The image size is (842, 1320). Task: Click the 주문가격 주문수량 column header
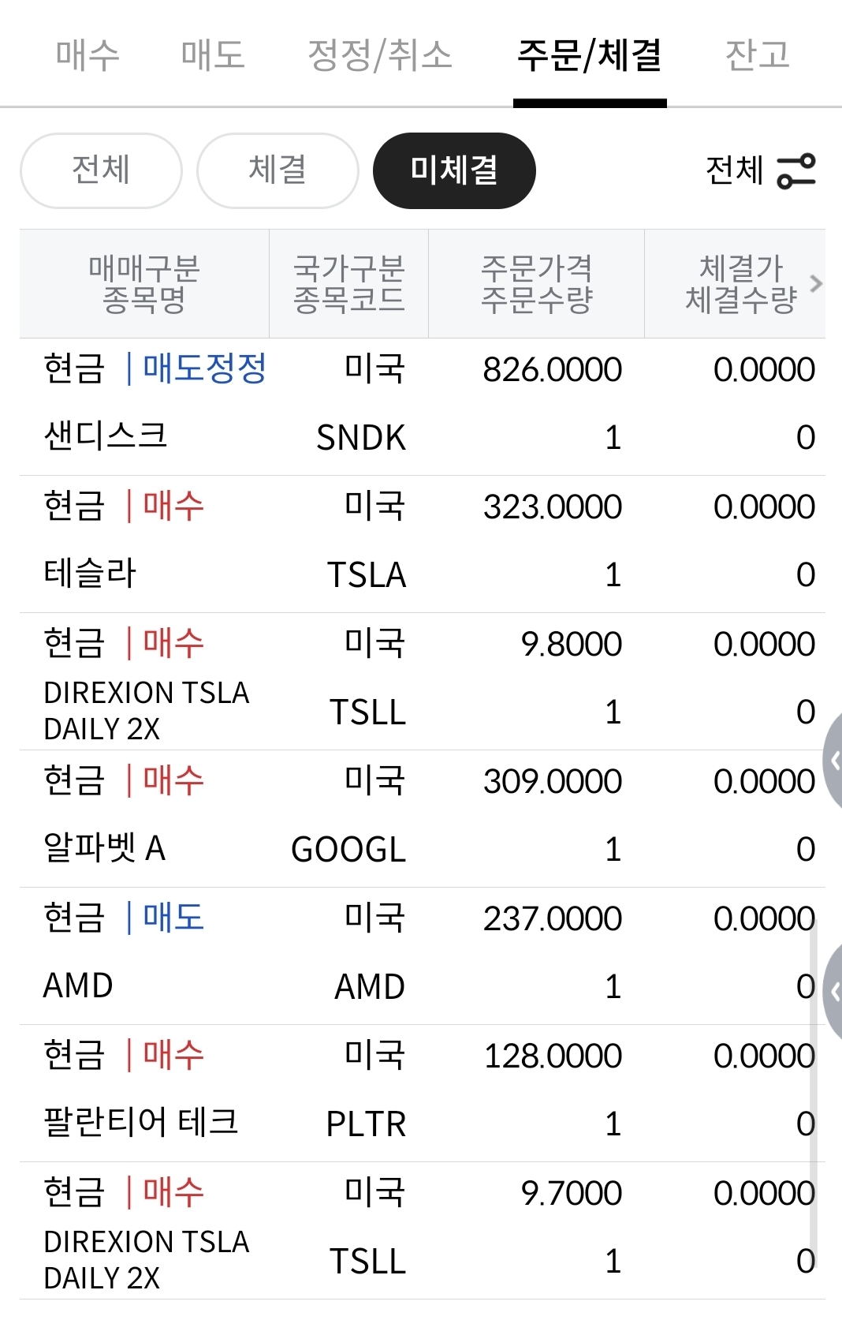[536, 284]
